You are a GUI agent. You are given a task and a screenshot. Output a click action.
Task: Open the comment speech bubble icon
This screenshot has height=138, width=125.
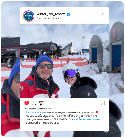(x=34, y=103)
